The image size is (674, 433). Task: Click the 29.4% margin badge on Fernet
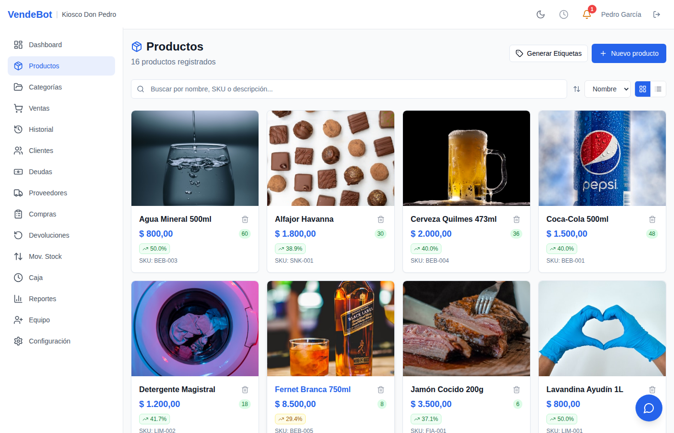coord(290,419)
